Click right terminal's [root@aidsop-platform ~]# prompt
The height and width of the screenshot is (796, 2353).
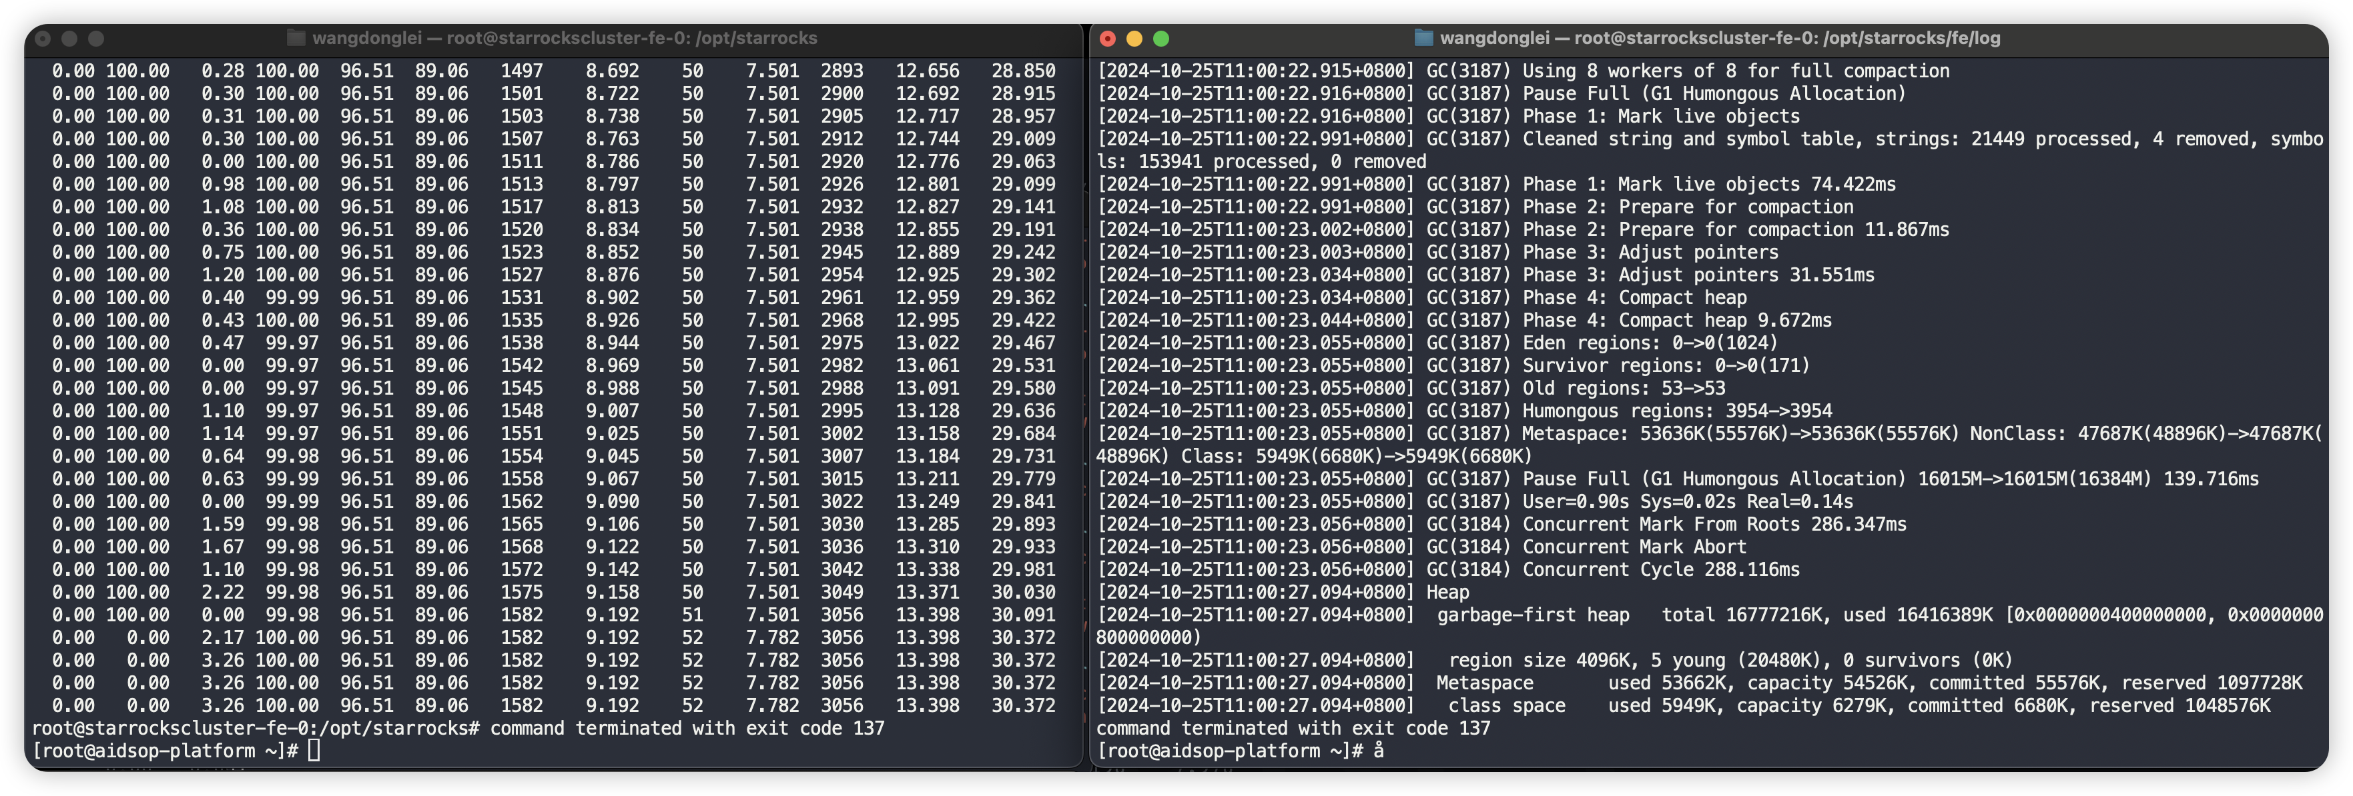[1229, 751]
